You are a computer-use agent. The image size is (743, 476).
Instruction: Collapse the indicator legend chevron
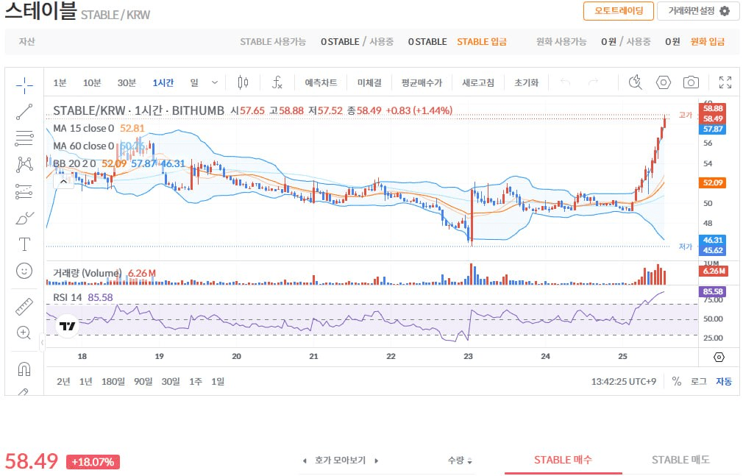[x=63, y=182]
